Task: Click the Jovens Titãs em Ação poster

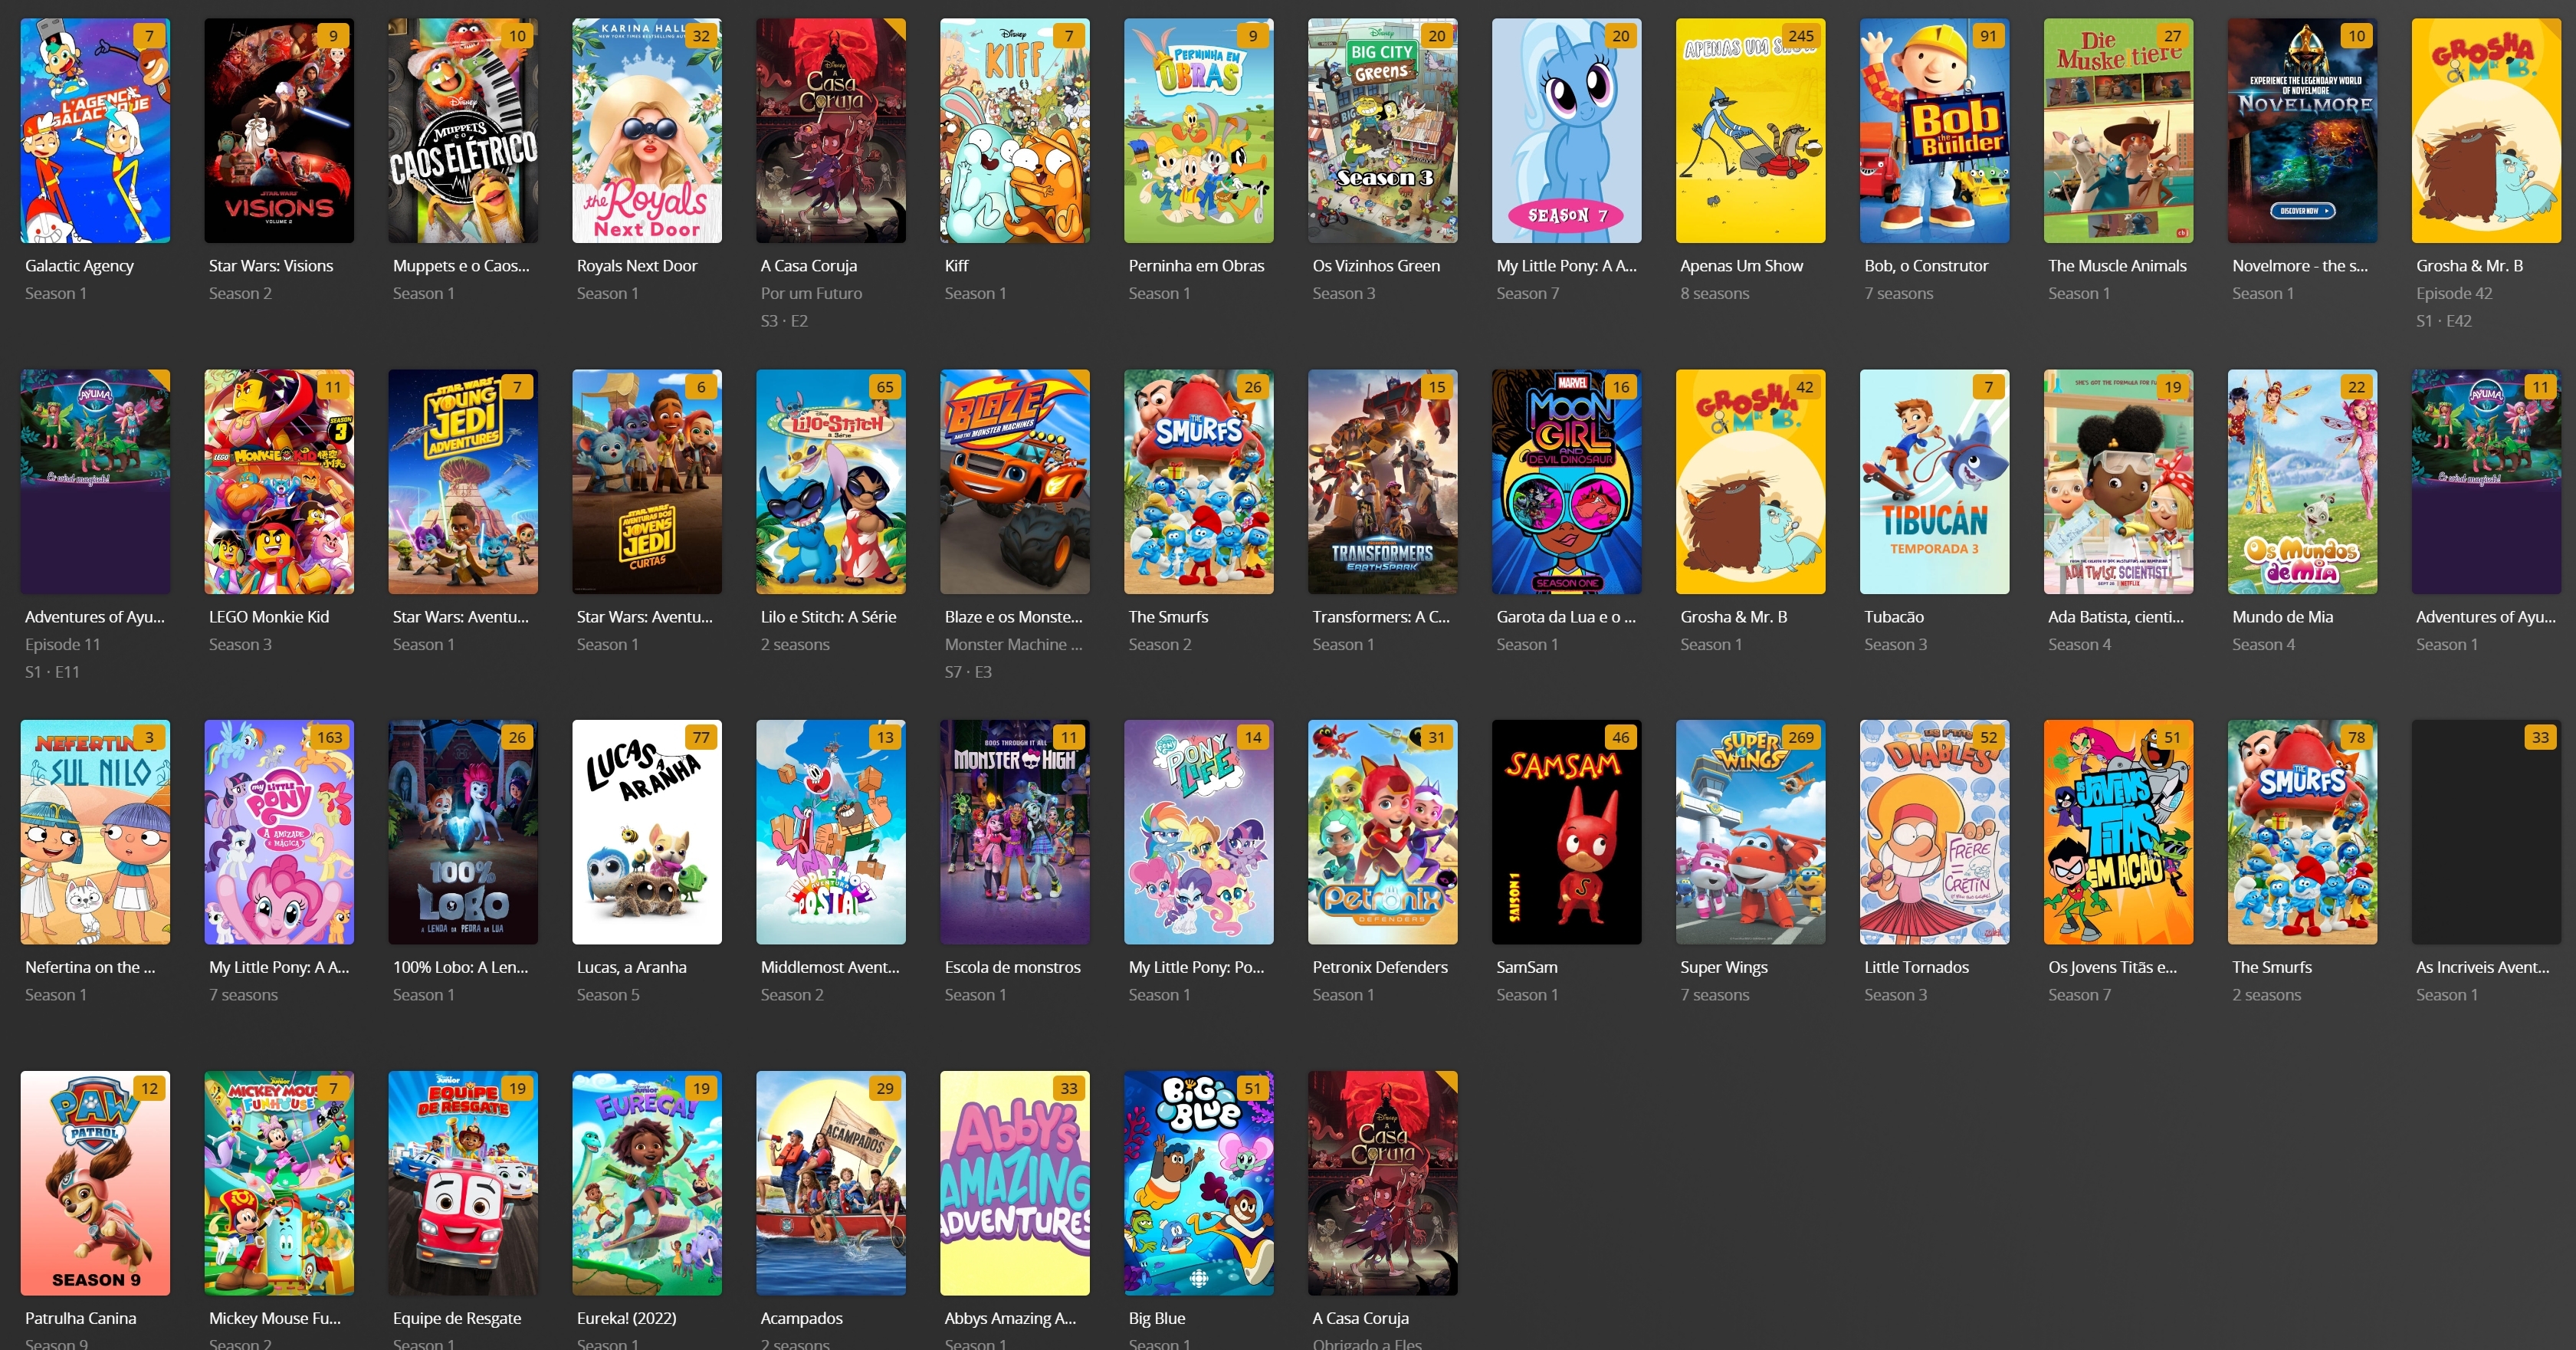Action: coord(2119,832)
